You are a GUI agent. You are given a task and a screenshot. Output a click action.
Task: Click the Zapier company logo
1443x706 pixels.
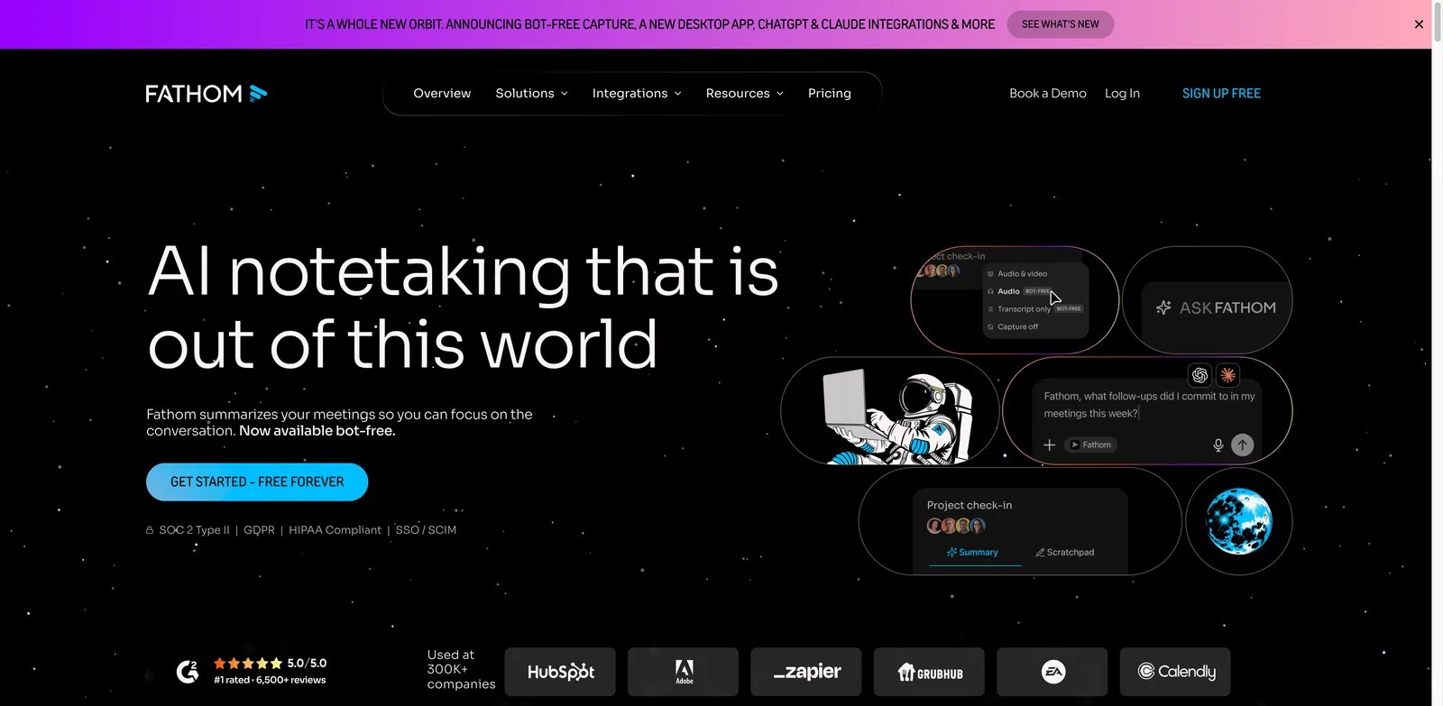[x=806, y=672]
